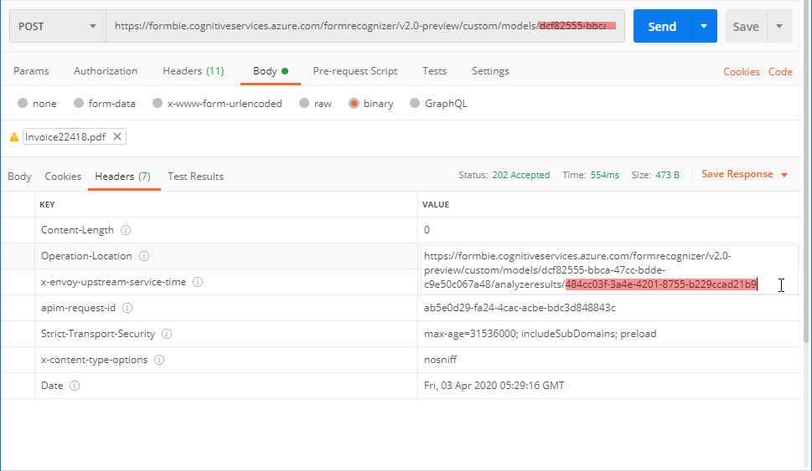The width and height of the screenshot is (812, 471).
Task: Click info icon next to x-content-type-options
Action: click(159, 360)
